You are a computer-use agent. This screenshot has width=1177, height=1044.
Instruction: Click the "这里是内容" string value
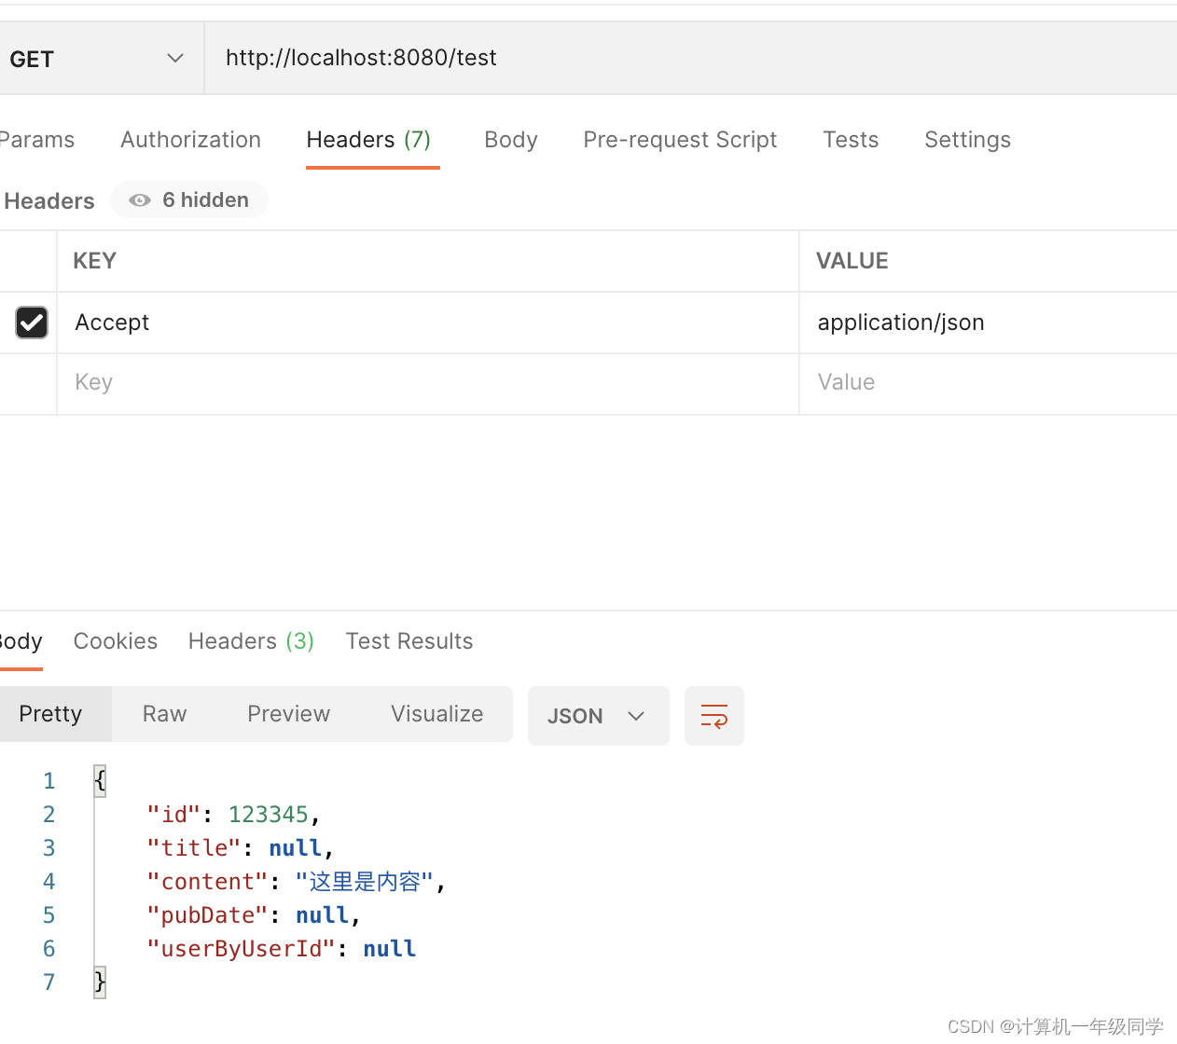[x=365, y=882]
